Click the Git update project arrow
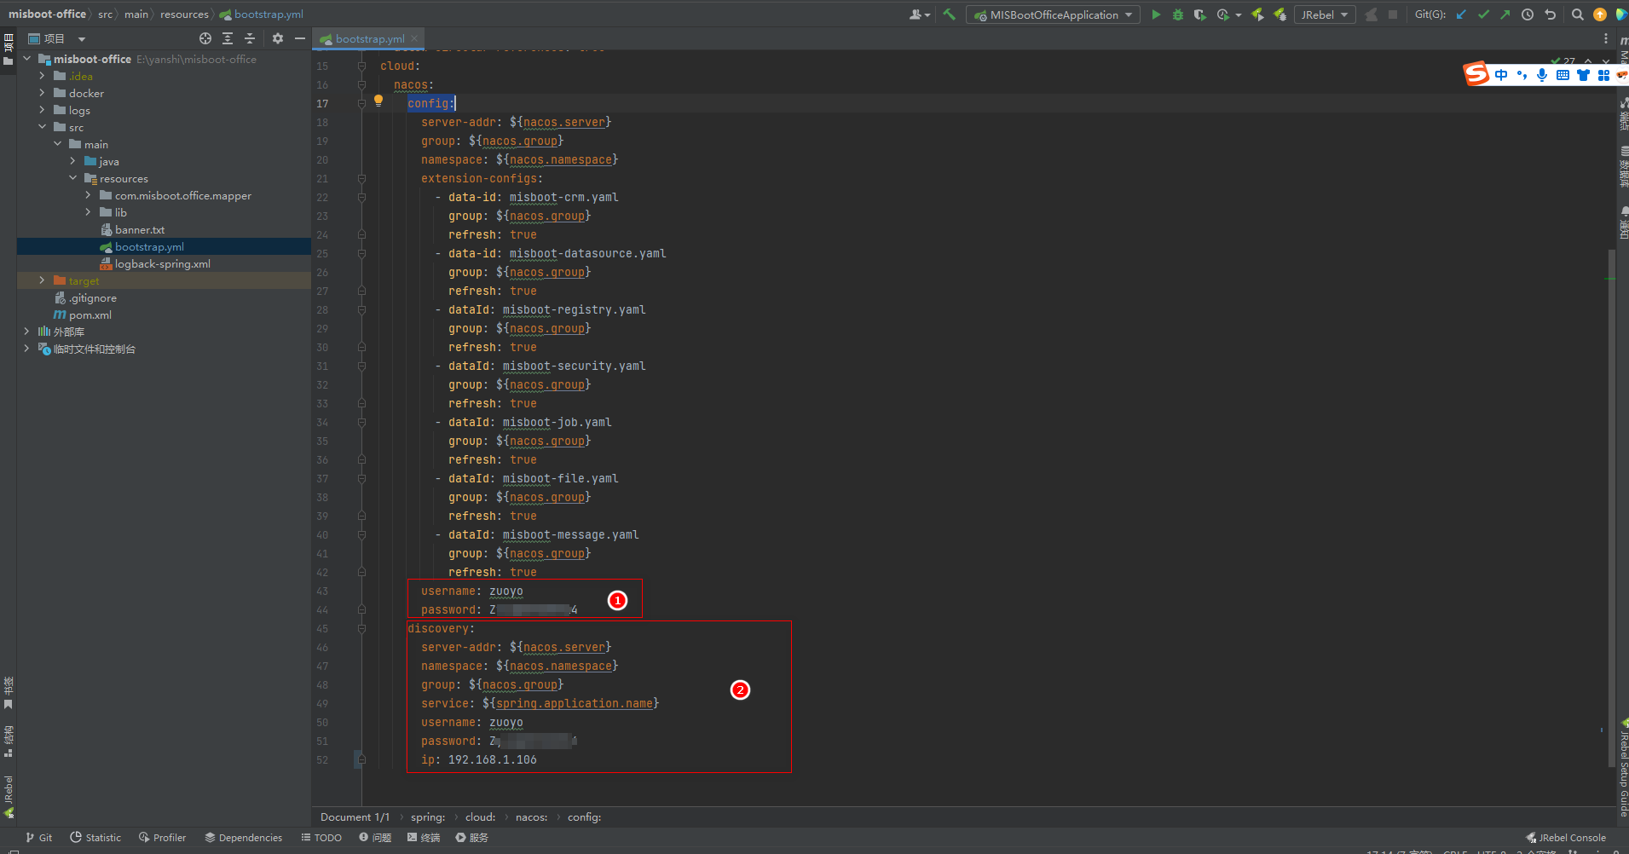Image resolution: width=1629 pixels, height=854 pixels. (x=1461, y=14)
